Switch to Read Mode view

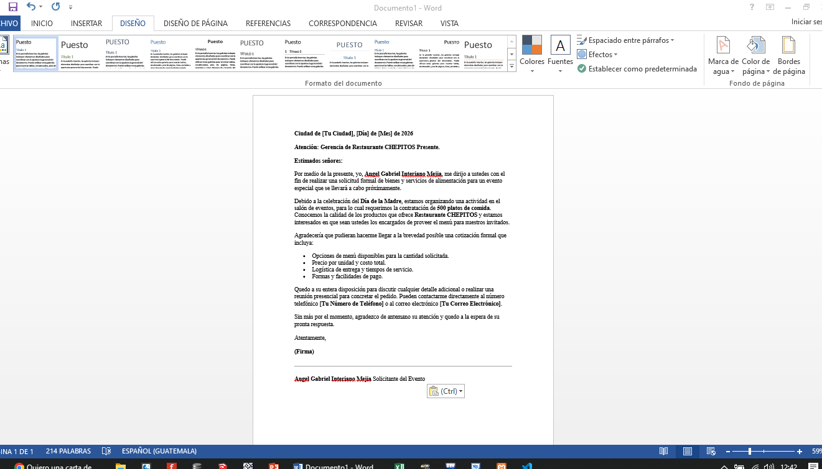(x=664, y=451)
